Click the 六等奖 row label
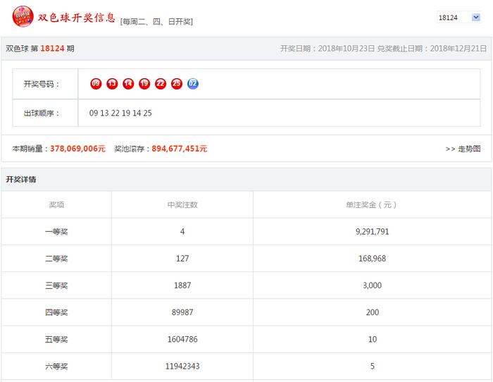The width and height of the screenshot is (493, 382). pyautogui.click(x=56, y=366)
